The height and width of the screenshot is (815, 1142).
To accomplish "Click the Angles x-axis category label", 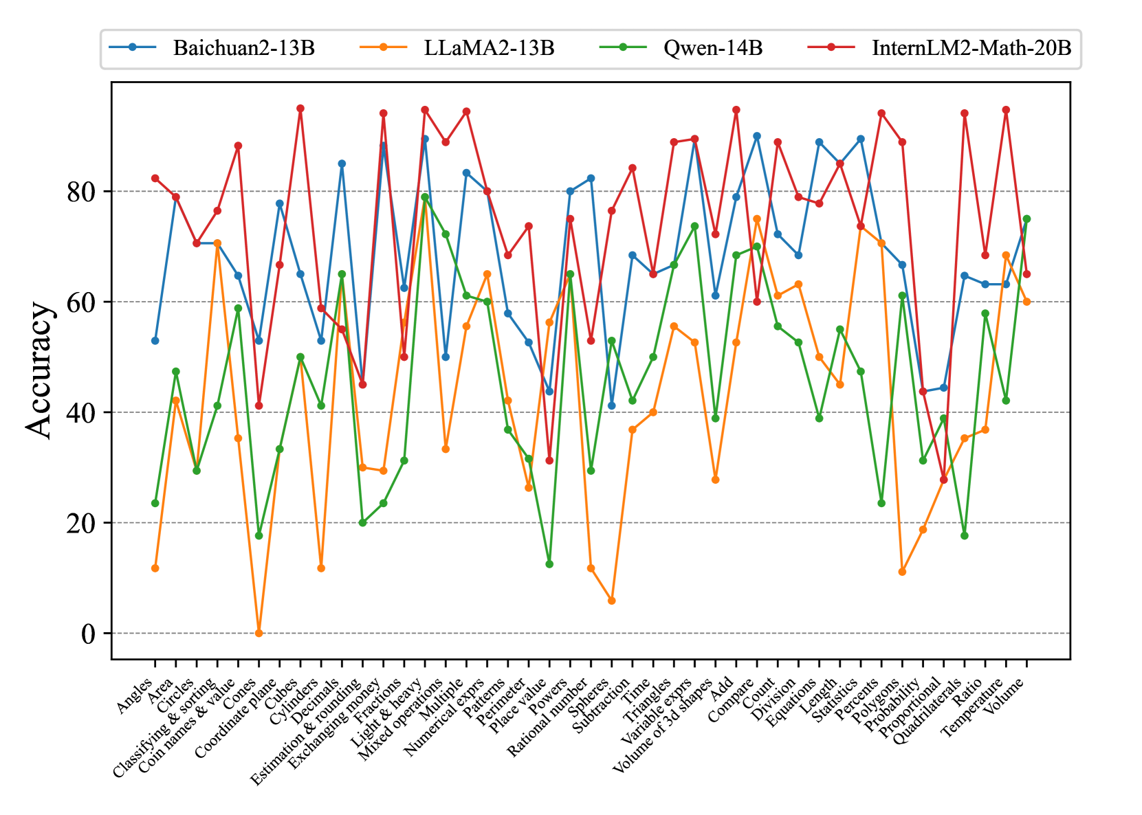I will tap(135, 695).
